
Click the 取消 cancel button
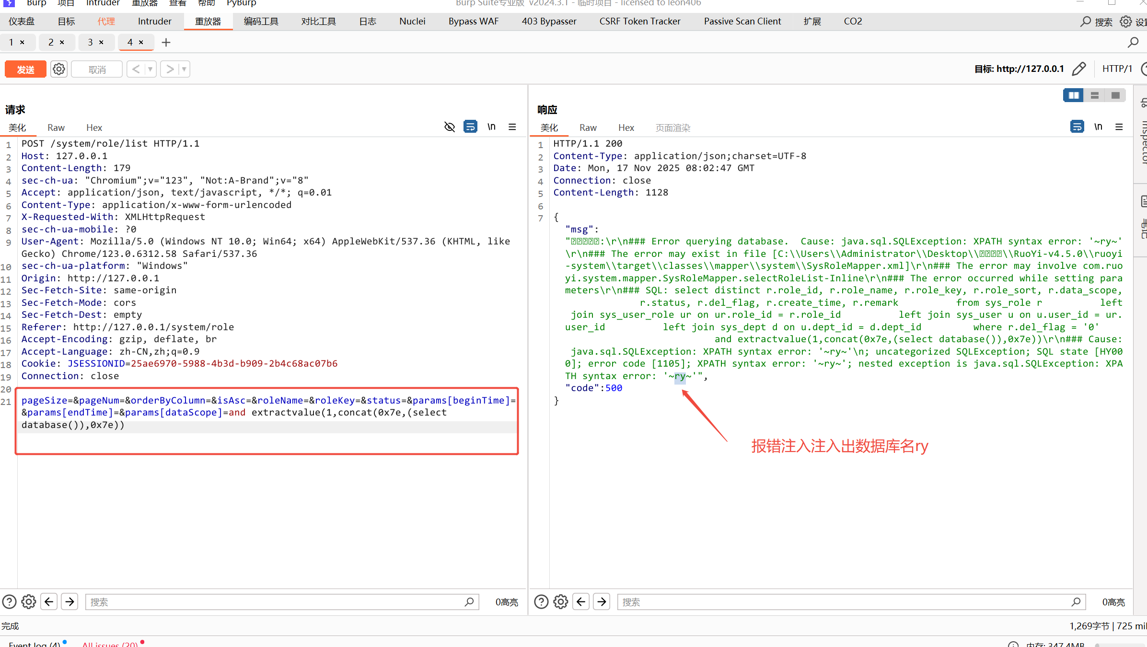click(97, 69)
